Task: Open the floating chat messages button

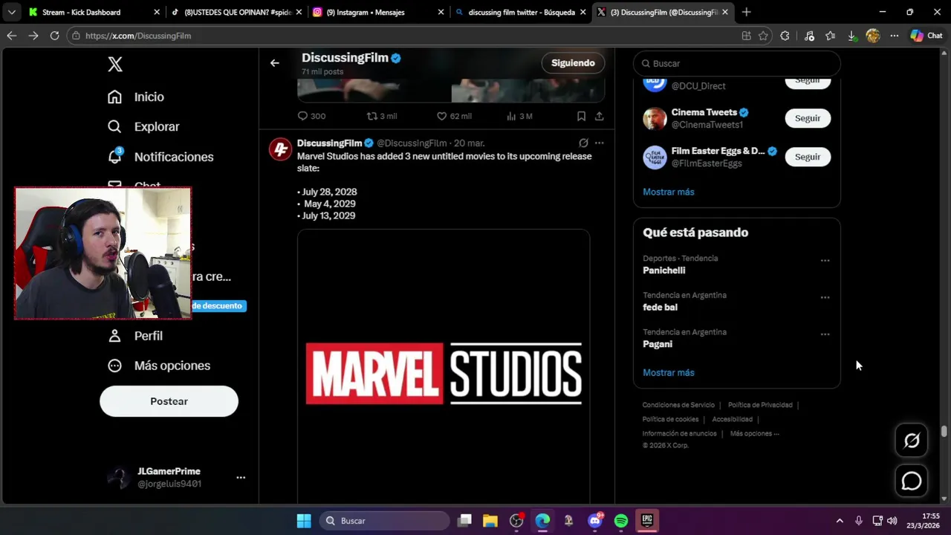Action: coord(912,481)
